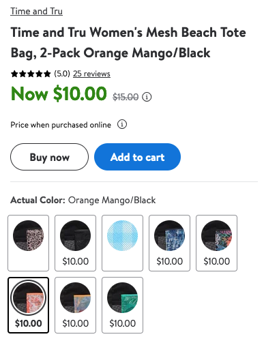Open the 25 reviews link
Viewport: 264px width, 341px height.
coord(91,74)
